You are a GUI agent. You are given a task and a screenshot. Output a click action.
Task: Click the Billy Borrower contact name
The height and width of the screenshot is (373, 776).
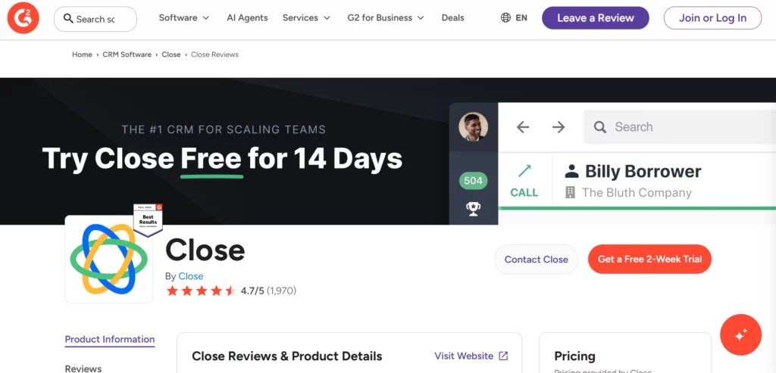(x=643, y=172)
